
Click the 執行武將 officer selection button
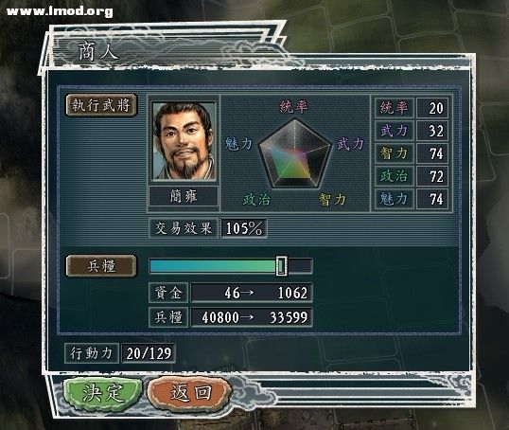pos(101,105)
